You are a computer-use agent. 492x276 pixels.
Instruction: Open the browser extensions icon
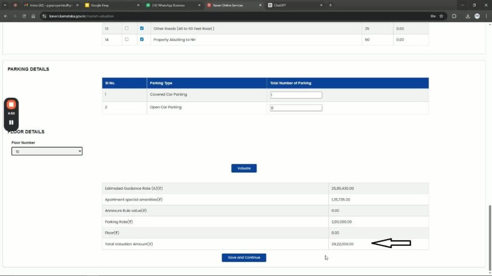454,16
